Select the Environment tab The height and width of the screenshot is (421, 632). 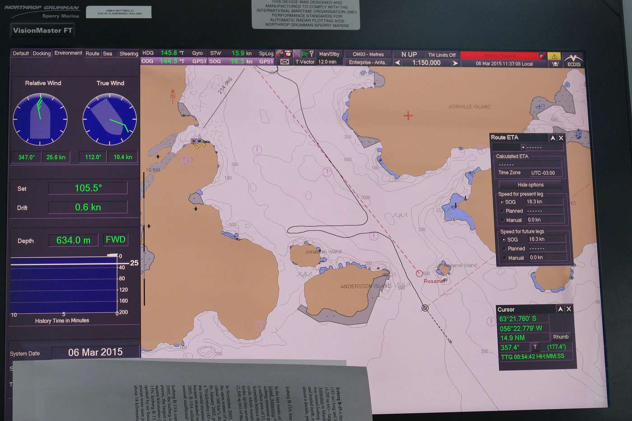[x=68, y=53]
